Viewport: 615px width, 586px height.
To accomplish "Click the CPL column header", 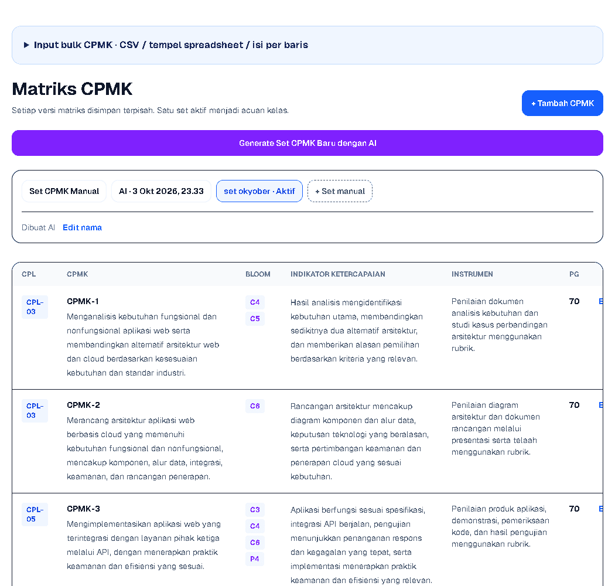I will [x=29, y=274].
